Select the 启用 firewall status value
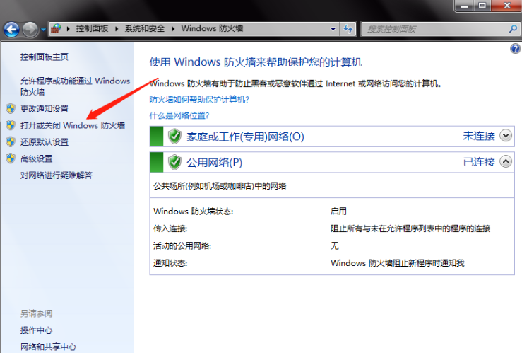The image size is (522, 353). 338,212
